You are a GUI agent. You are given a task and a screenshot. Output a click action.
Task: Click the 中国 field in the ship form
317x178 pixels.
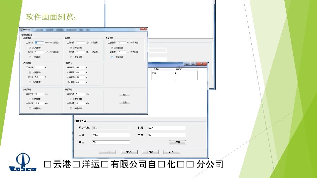(111, 135)
